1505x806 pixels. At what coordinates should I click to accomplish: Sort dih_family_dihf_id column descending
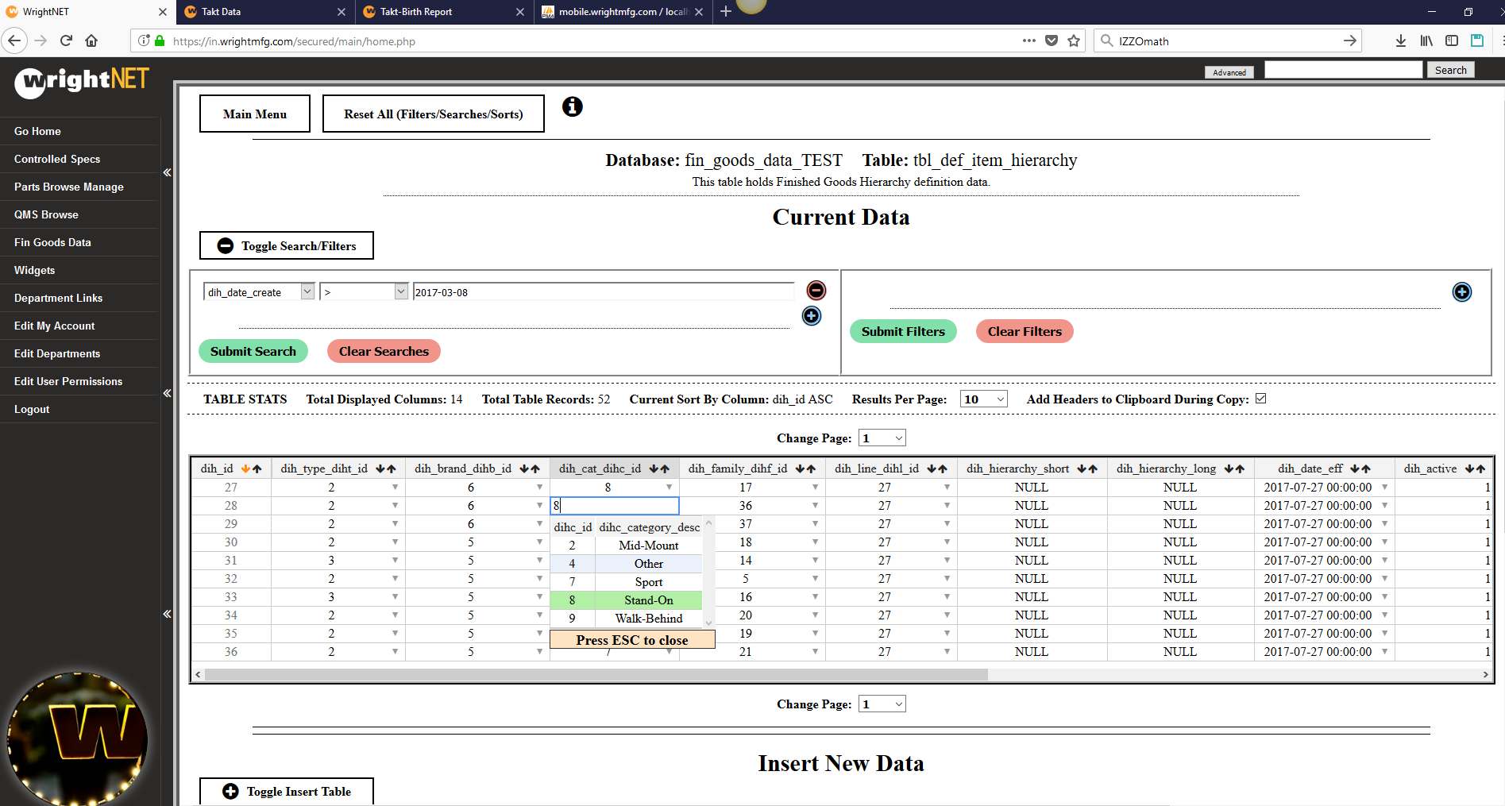tap(800, 469)
